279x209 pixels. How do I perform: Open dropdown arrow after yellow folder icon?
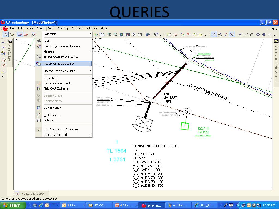(x=205, y=35)
